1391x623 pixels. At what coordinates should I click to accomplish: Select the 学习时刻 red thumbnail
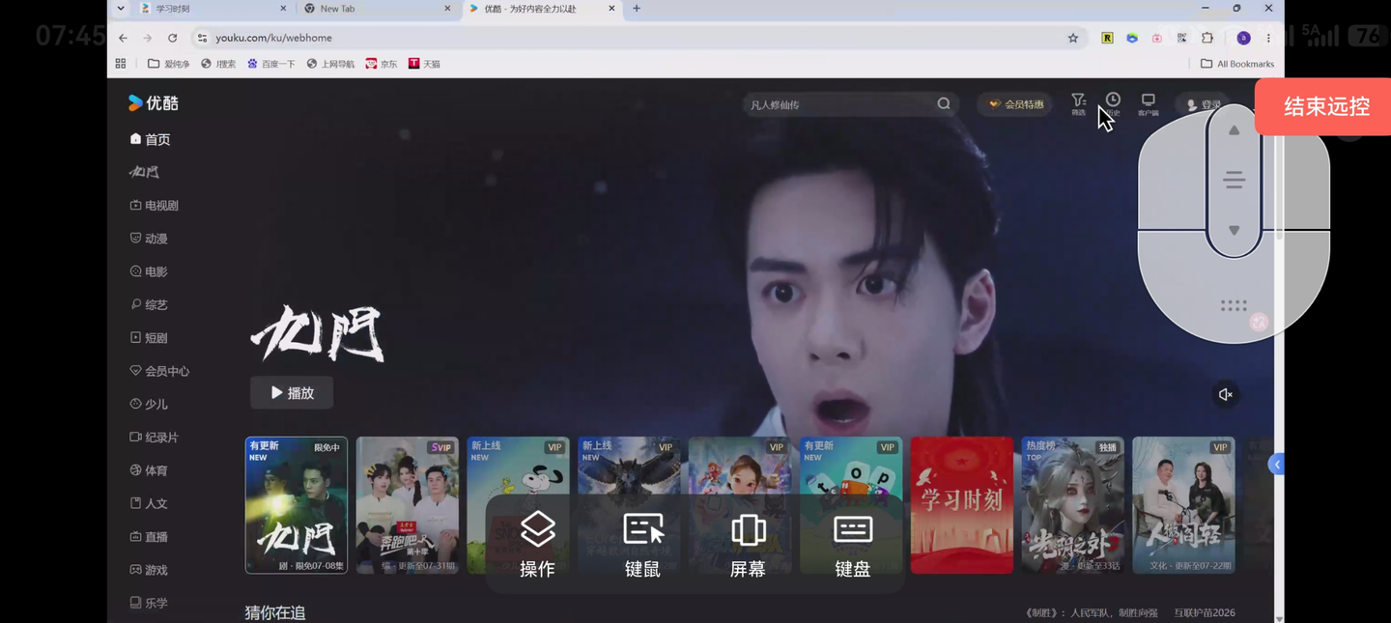(x=962, y=505)
